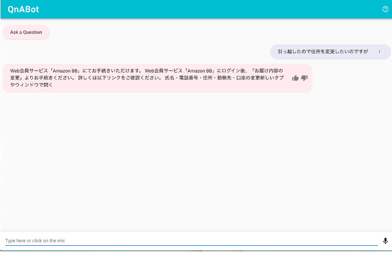This screenshot has width=392, height=253.
Task: Click the bot's Amazon BB response text
Action: (147, 78)
